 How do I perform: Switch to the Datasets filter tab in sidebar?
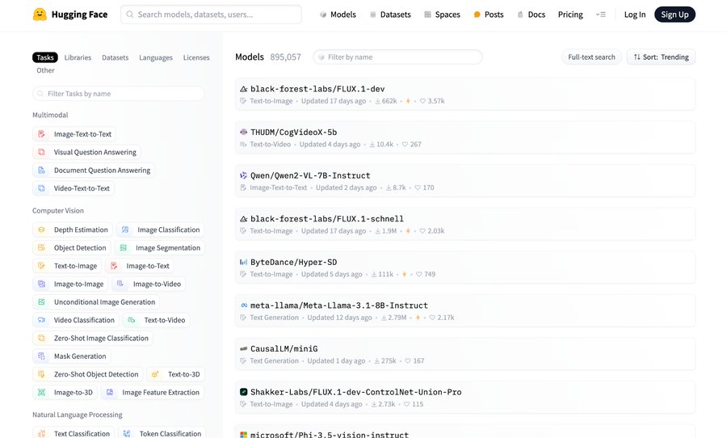click(x=115, y=57)
